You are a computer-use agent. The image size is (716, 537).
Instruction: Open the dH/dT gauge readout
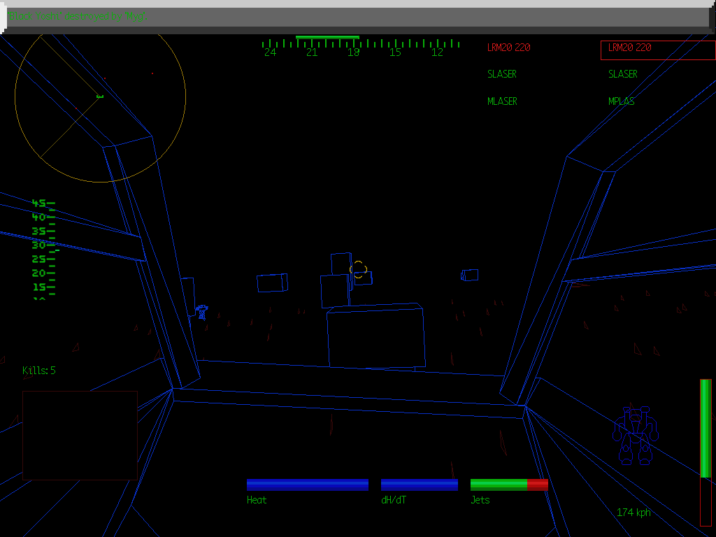(419, 483)
